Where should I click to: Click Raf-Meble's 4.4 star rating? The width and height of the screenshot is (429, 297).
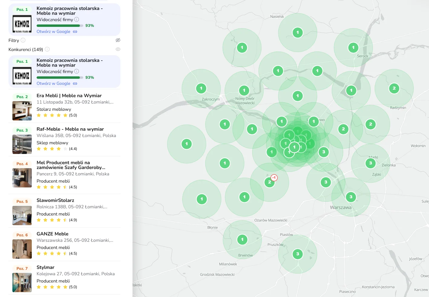point(57,149)
